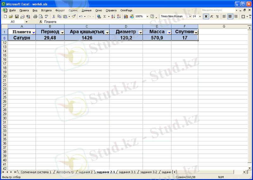Open the OmniPage menu

point(126,10)
